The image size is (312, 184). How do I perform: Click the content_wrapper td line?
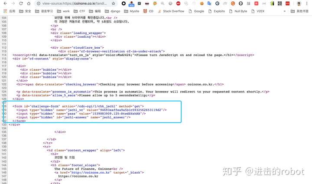point(86,150)
